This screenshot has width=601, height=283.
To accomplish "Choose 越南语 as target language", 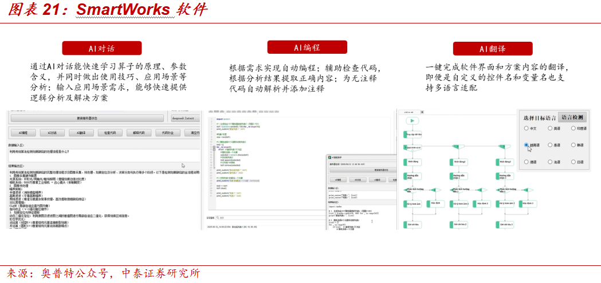I will pos(526,145).
